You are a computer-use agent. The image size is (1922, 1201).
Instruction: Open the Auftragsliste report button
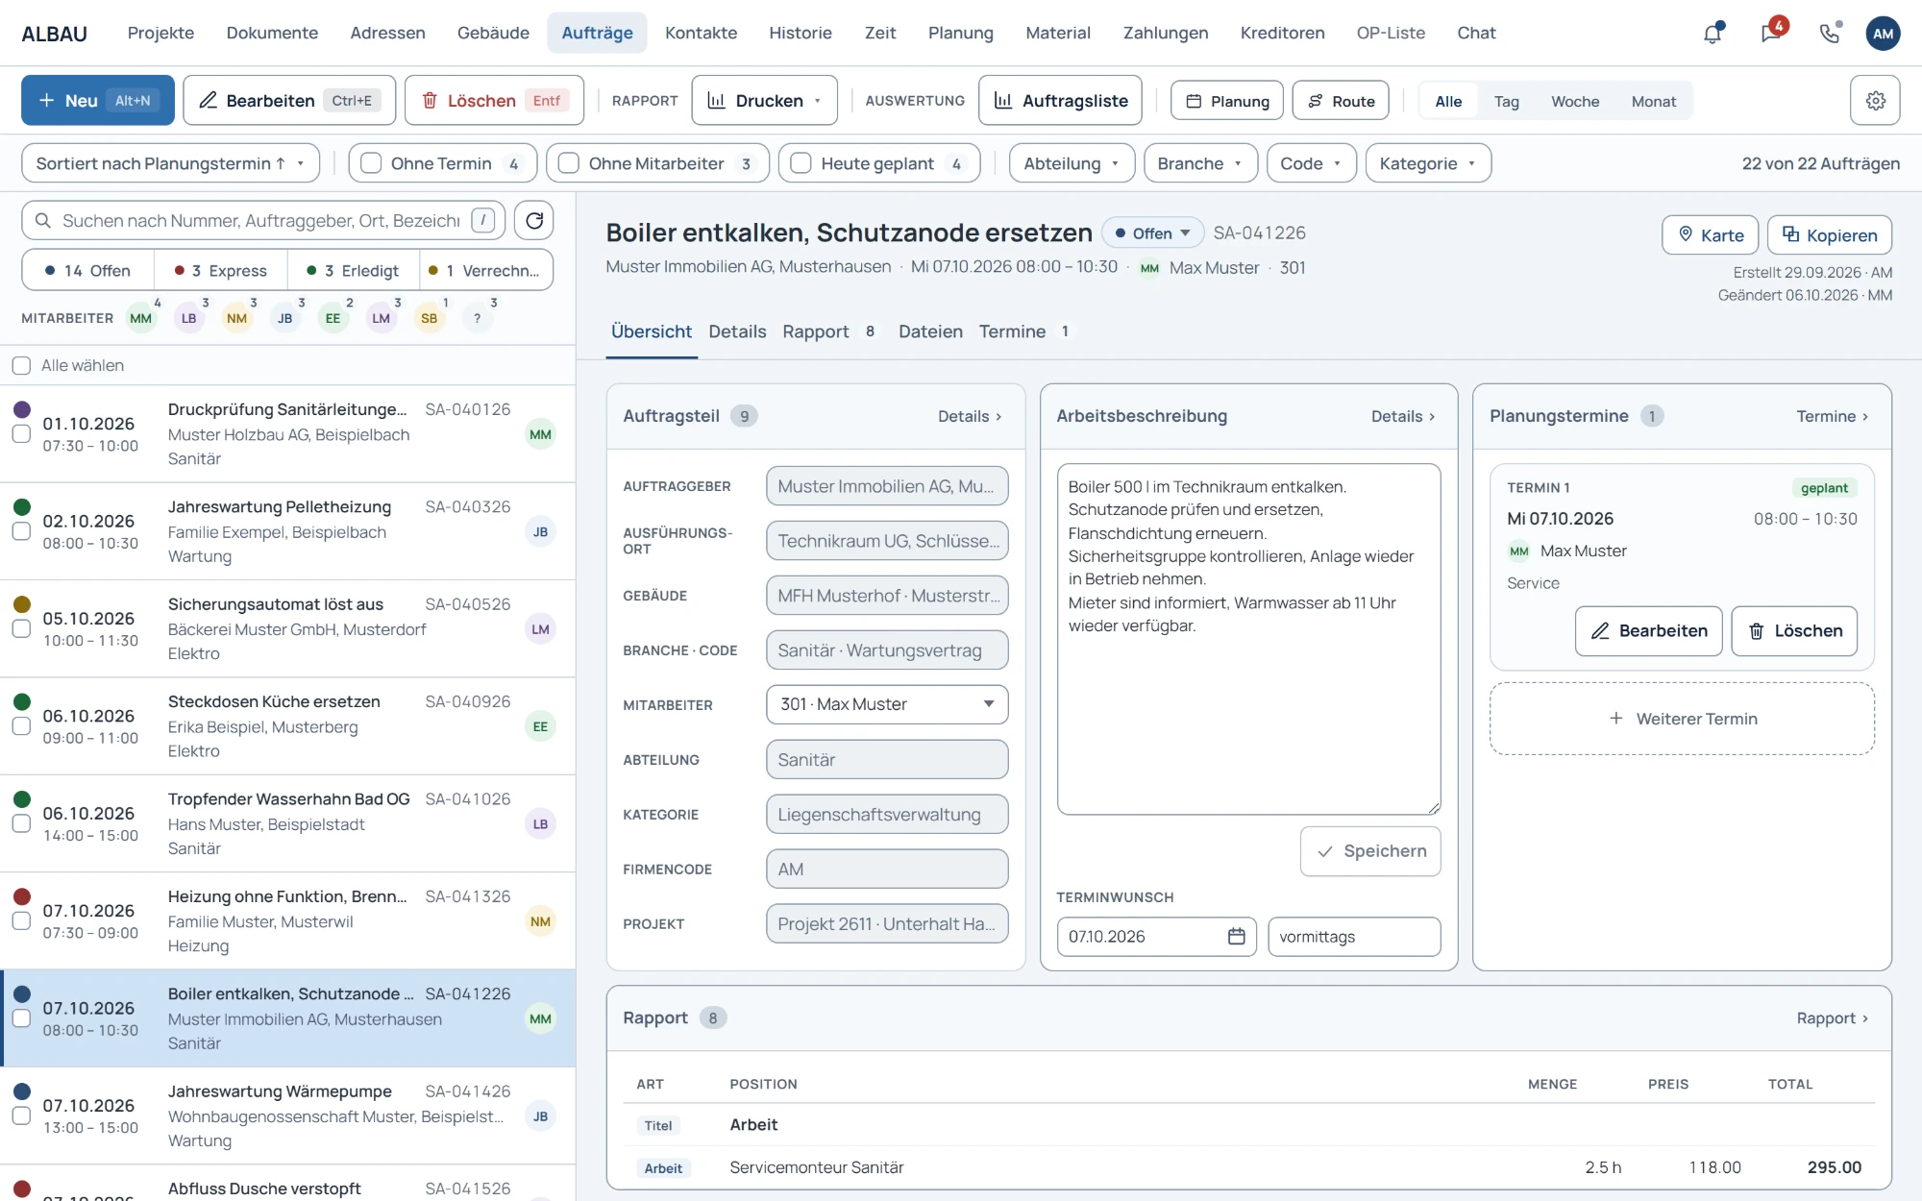[x=1060, y=101]
